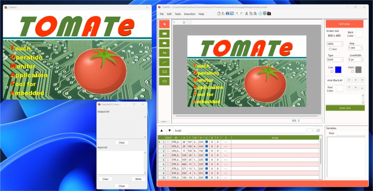Open the Help menu
Viewport: 373px width, 191px height.
pyautogui.click(x=201, y=14)
